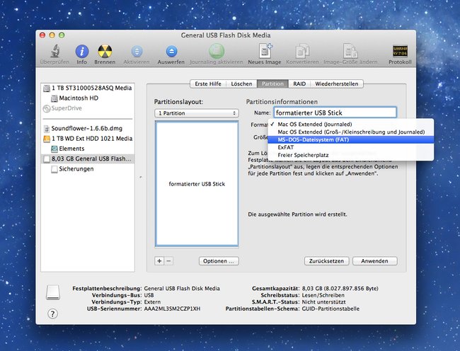Select 1 TB WD Ext HDD 1021 Media
This screenshot has height=351, width=460.
pos(88,139)
